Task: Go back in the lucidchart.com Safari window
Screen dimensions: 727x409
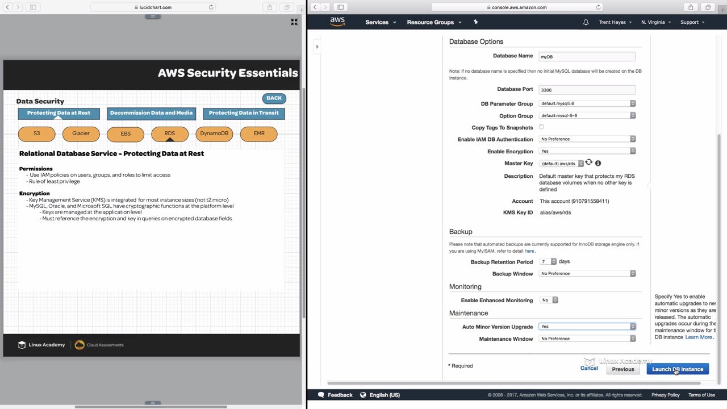Action: coord(7,7)
